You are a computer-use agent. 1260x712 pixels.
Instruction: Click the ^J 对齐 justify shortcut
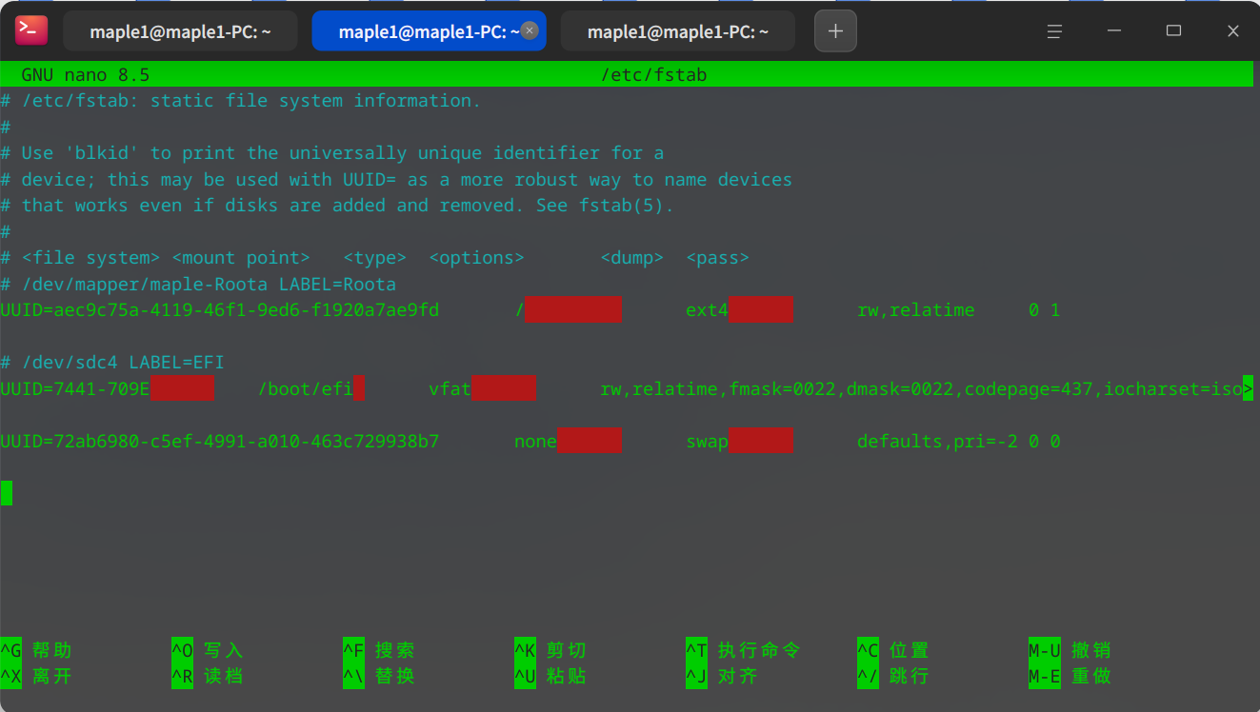pos(722,676)
